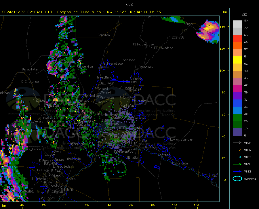Click the 'Mirador' label on the map

(x=133, y=158)
